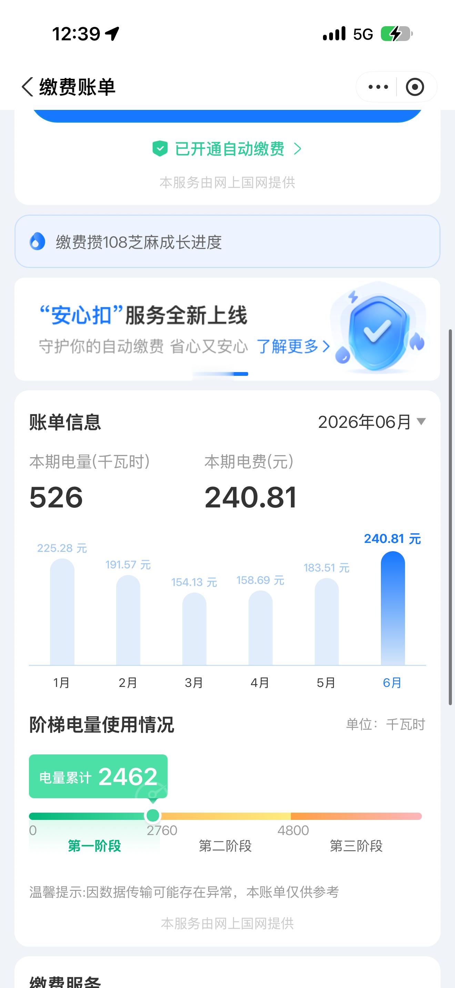Tap the yellow second-tier bar segment
Image resolution: width=455 pixels, height=988 pixels.
pos(225,816)
